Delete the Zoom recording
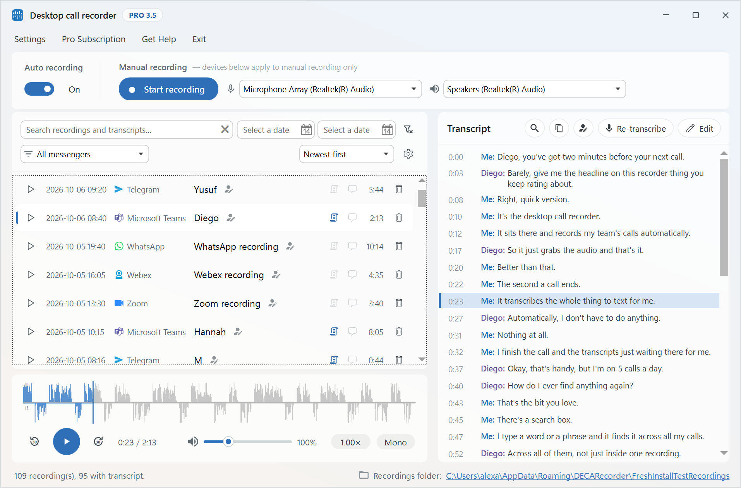Viewport: 741px width, 488px height. (399, 303)
